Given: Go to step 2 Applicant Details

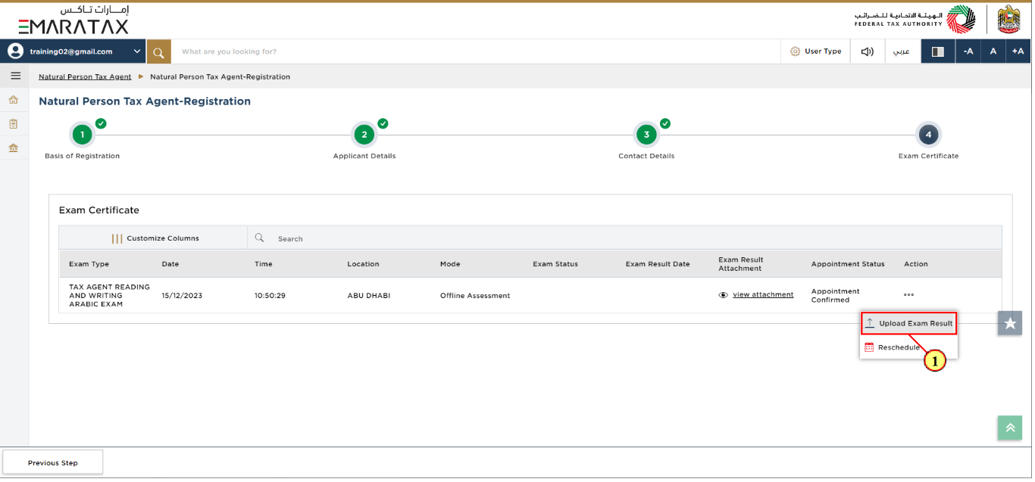Looking at the screenshot, I should 364,135.
